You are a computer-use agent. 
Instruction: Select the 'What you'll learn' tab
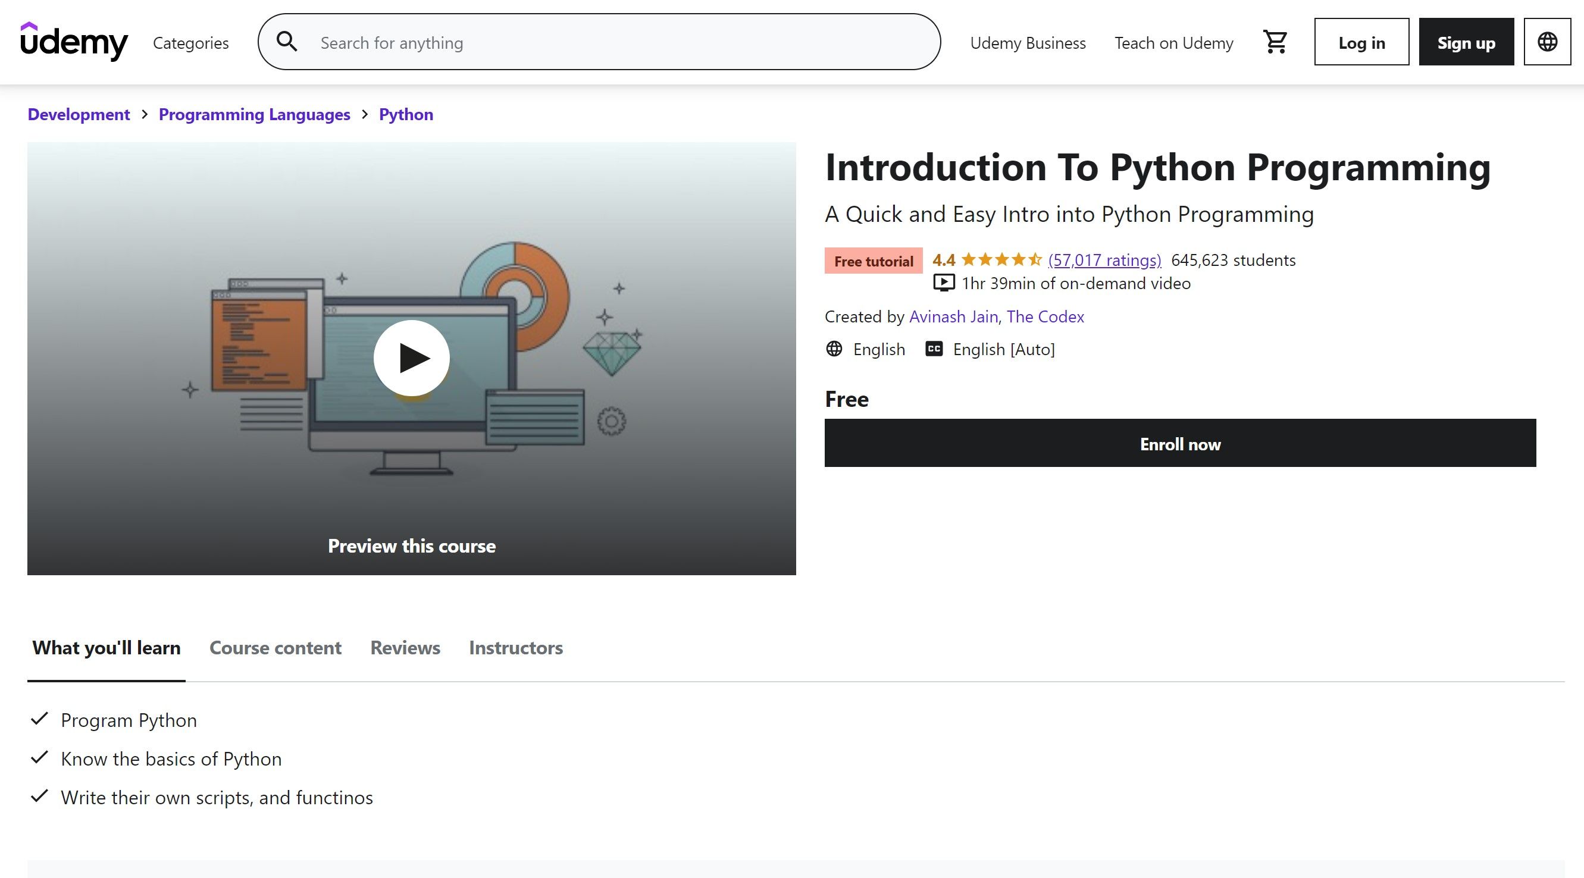coord(106,647)
